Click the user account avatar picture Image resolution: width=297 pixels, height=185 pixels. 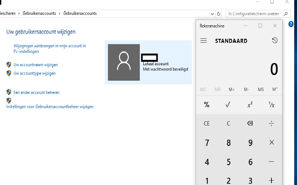124,62
